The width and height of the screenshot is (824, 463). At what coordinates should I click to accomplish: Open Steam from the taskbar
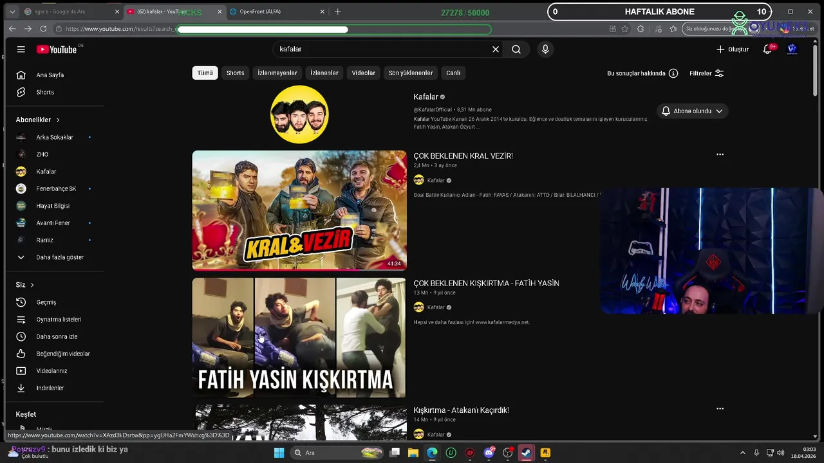[x=526, y=453]
